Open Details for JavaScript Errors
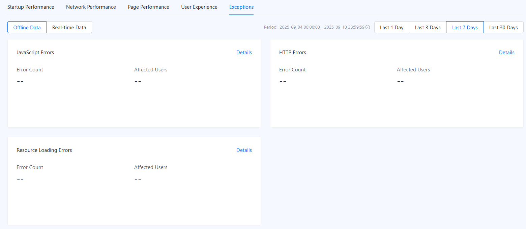Viewport: 526px width, 229px height. (x=244, y=53)
